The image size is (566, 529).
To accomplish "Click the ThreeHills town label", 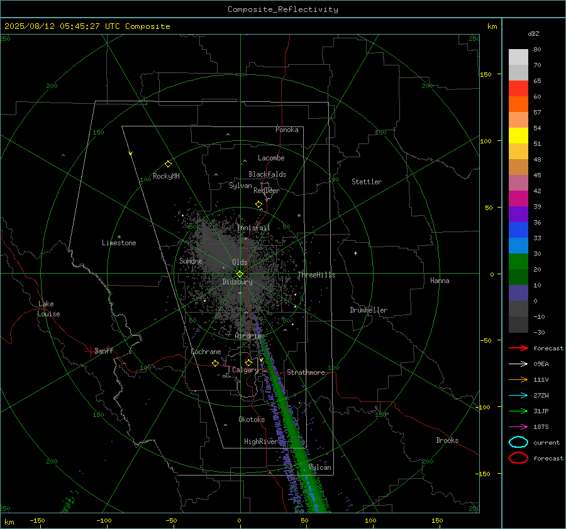I will pos(316,275).
